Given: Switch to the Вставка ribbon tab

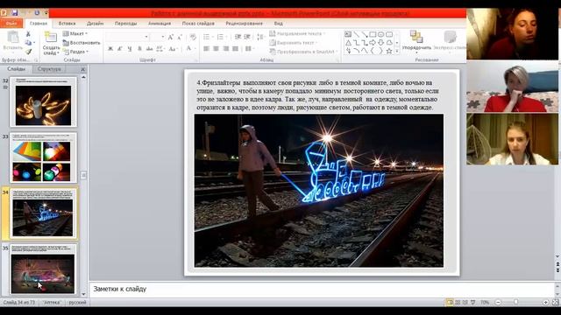Looking at the screenshot, I should (x=67, y=24).
